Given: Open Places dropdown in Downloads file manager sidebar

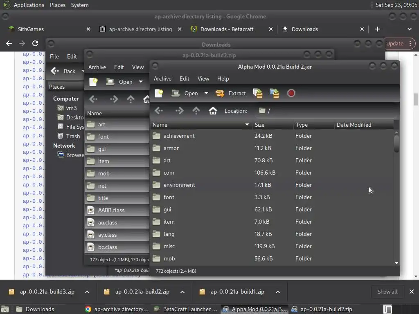Looking at the screenshot, I should pos(66,87).
